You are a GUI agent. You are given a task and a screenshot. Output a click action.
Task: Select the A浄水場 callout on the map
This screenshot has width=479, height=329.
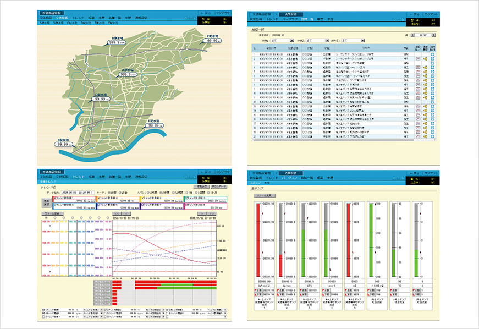click(x=128, y=73)
